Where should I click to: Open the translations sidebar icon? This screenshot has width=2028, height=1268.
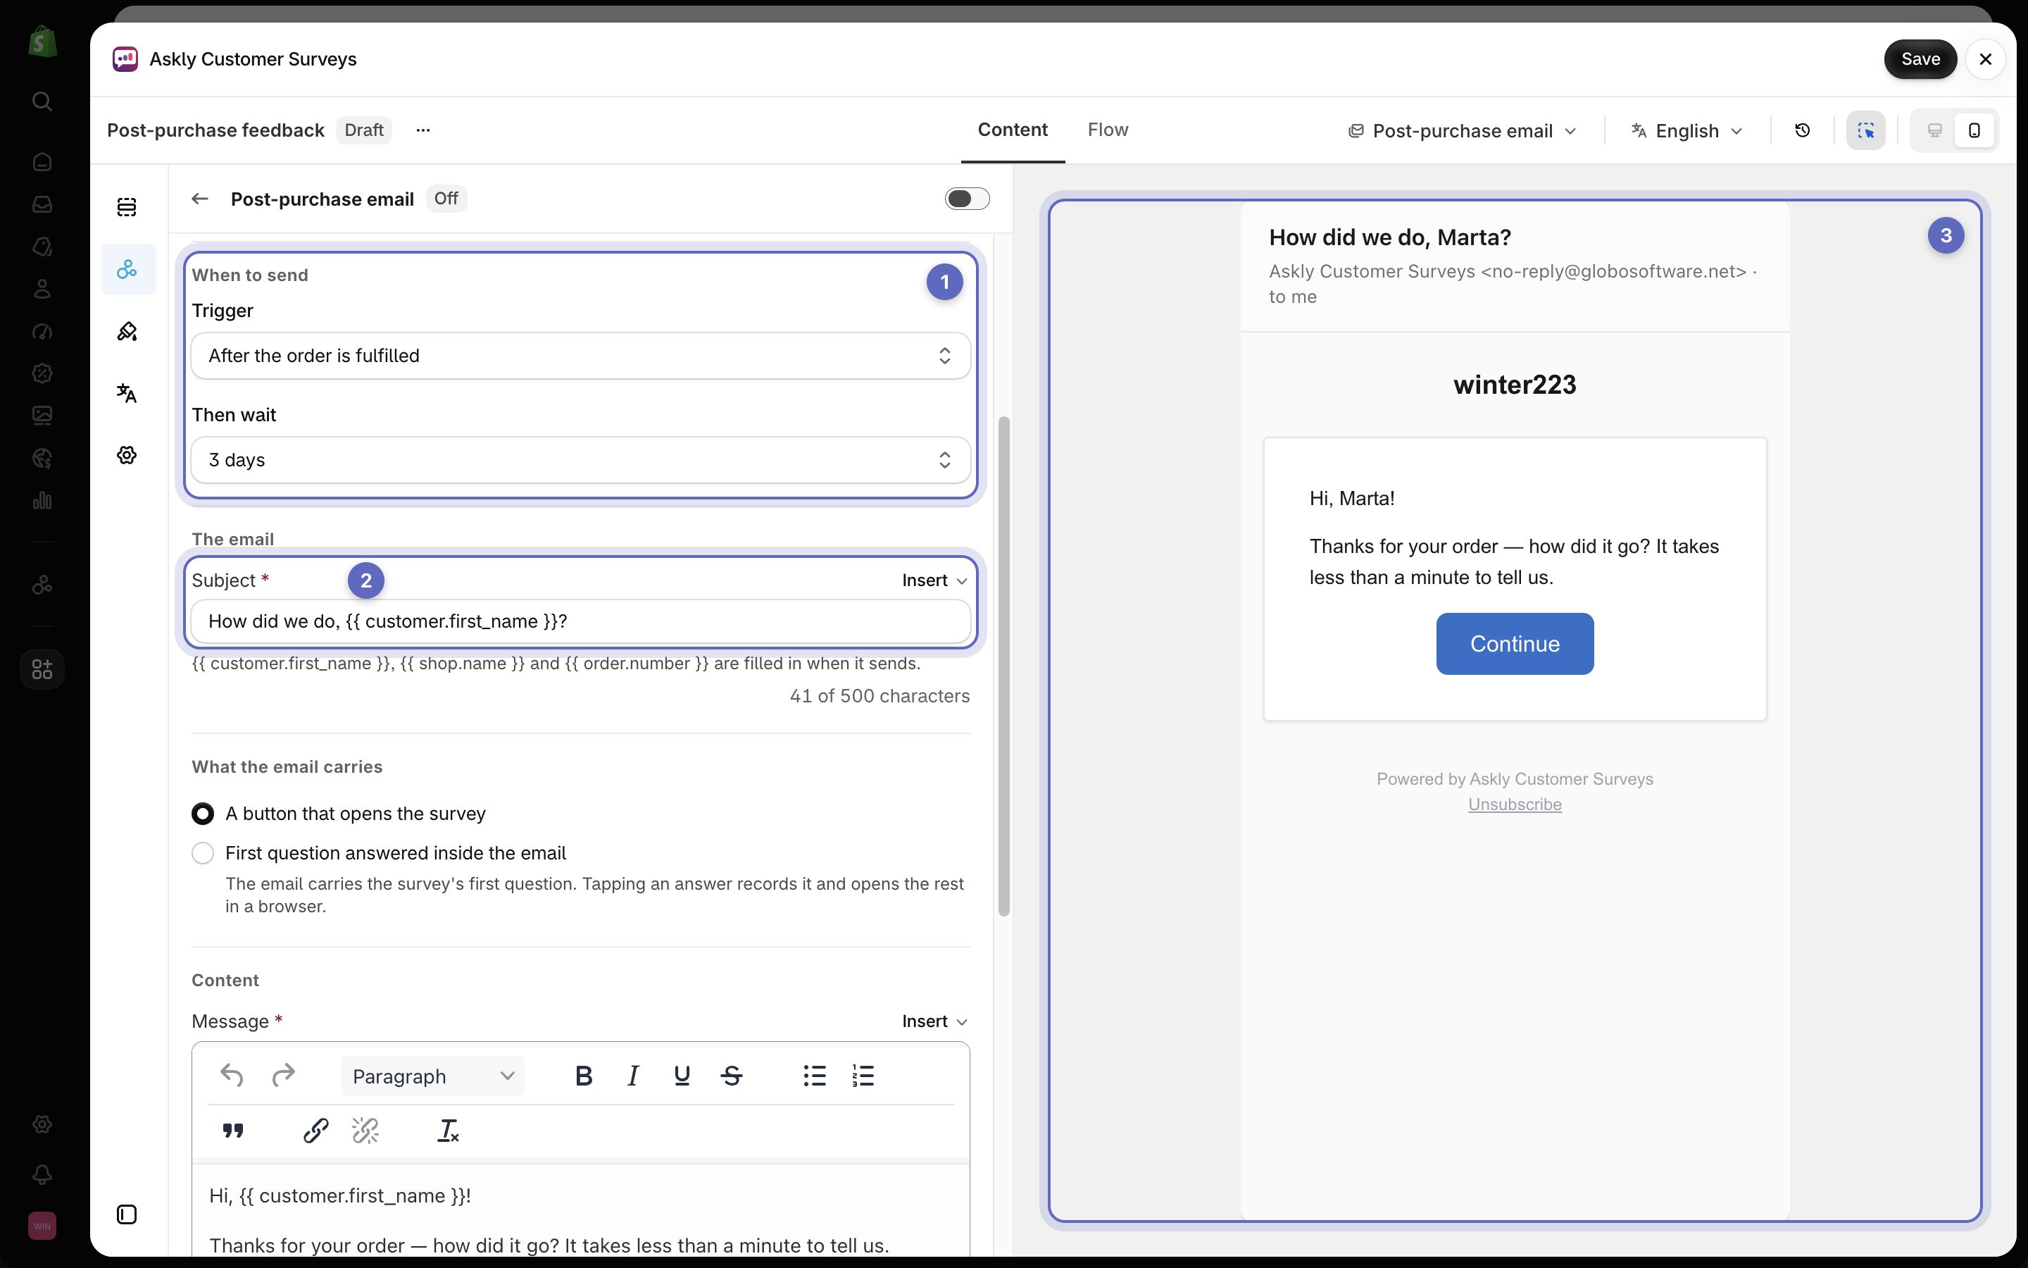click(127, 393)
